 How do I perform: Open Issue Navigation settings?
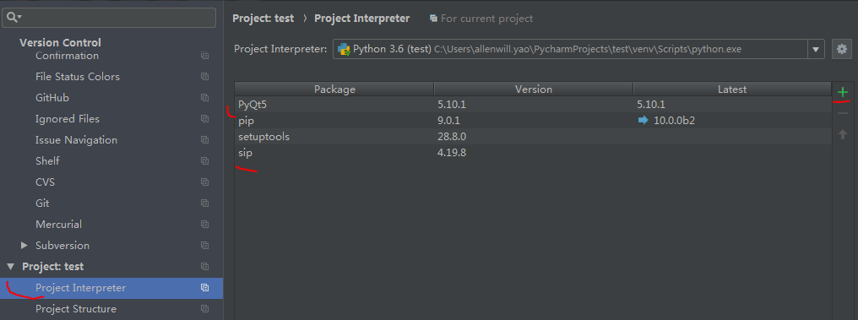coord(77,140)
